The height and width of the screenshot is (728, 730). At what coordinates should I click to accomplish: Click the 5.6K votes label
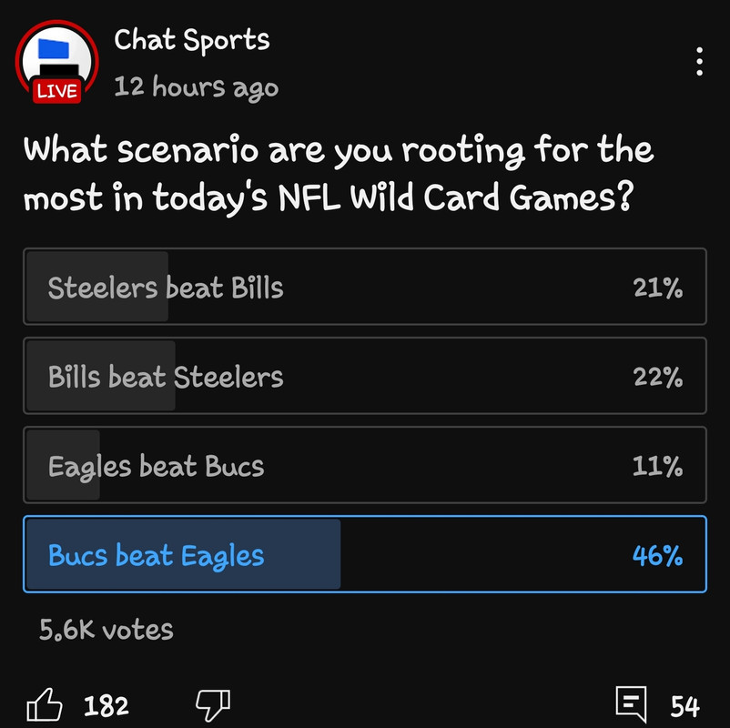point(106,630)
